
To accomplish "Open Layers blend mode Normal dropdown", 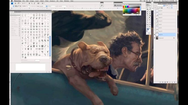I will coord(159,6).
